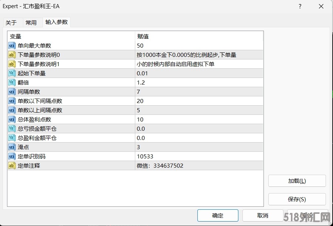The image size is (333, 226).
Task: Click the double icon beside 总盈利金额平仓
Action: pos(12,138)
